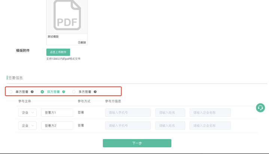Click second row 请输入企业名称 company field

tap(210, 126)
